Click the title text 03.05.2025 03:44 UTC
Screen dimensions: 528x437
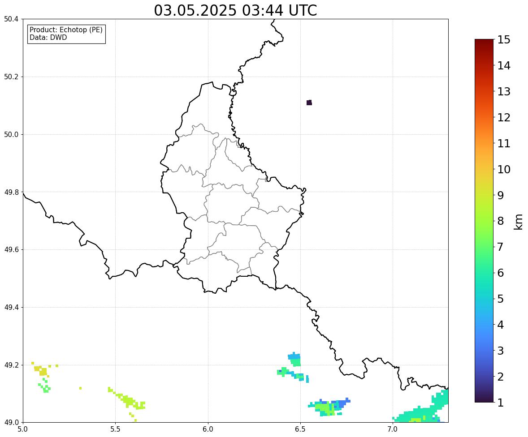pyautogui.click(x=235, y=10)
